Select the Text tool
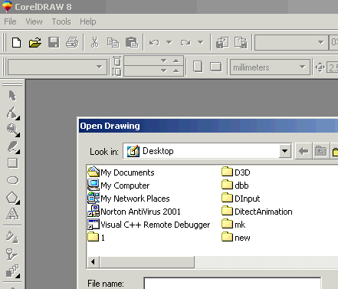This screenshot has height=289, width=338. click(12, 214)
